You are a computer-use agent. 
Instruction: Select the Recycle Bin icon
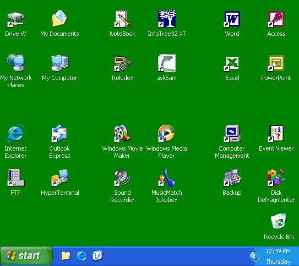pyautogui.click(x=279, y=221)
